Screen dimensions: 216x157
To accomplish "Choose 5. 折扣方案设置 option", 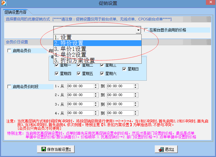I will click(x=97, y=60).
